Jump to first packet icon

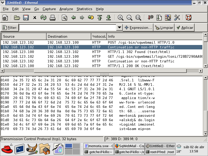[100, 18]
